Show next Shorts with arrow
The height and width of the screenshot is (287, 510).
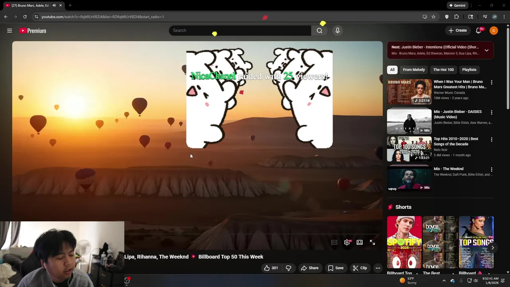point(492,248)
